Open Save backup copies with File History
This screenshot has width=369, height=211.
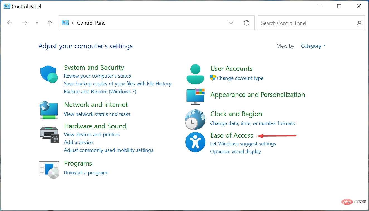tap(118, 84)
